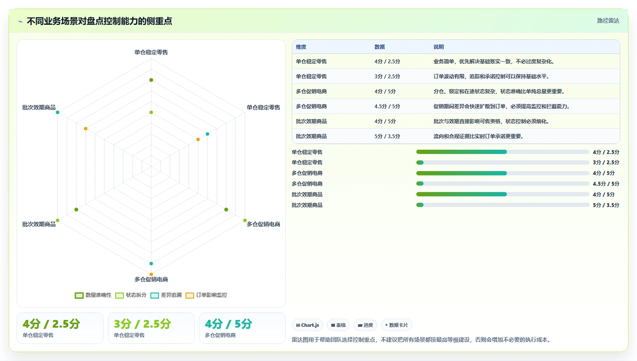Click the 说明 table column header

pos(438,47)
